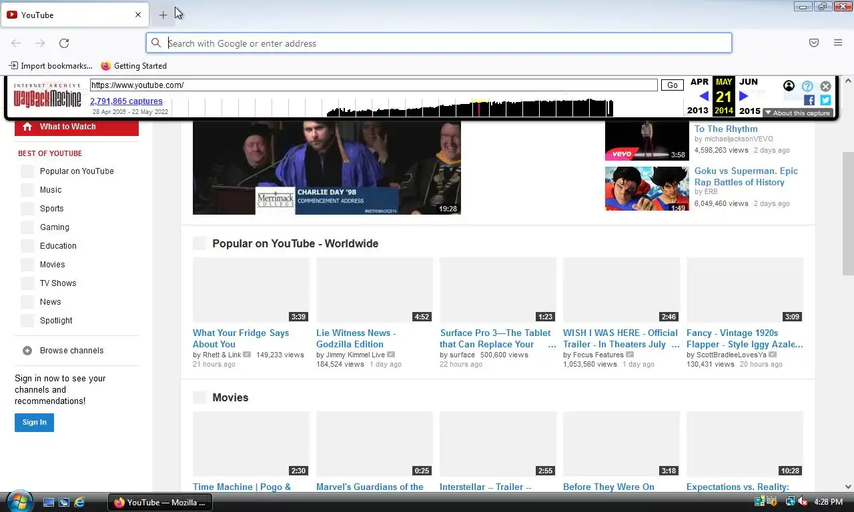The image size is (854, 512).
Task: Click the Import bookmarks toolbar item
Action: [51, 66]
